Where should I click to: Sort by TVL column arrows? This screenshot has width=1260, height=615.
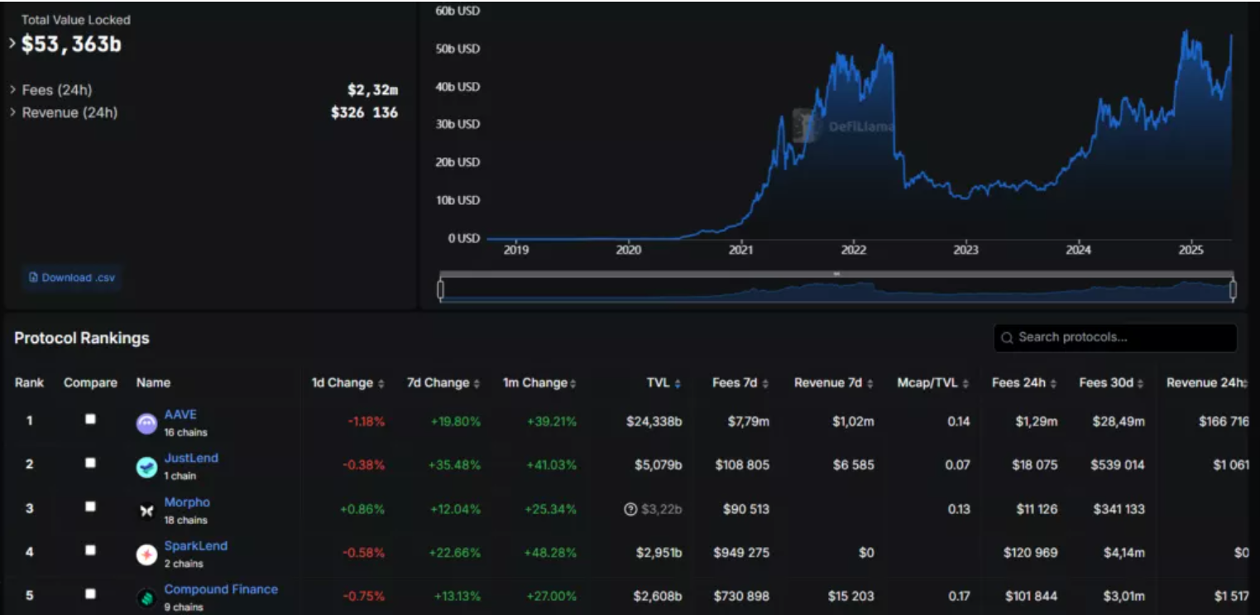point(678,384)
